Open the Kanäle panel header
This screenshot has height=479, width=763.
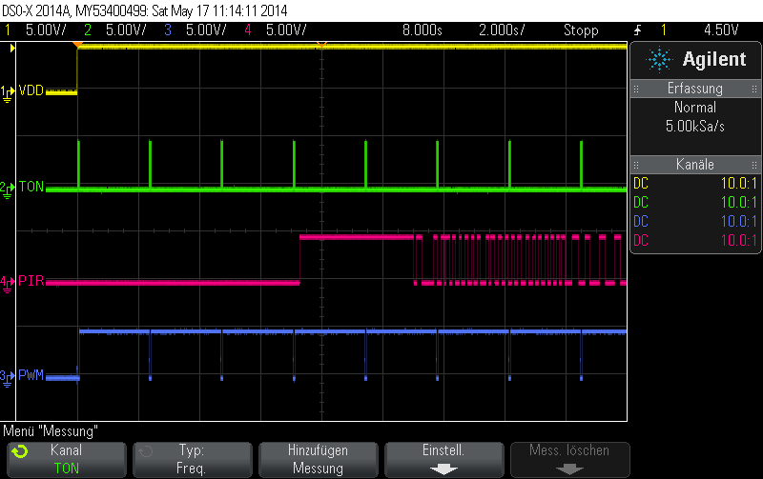(694, 165)
